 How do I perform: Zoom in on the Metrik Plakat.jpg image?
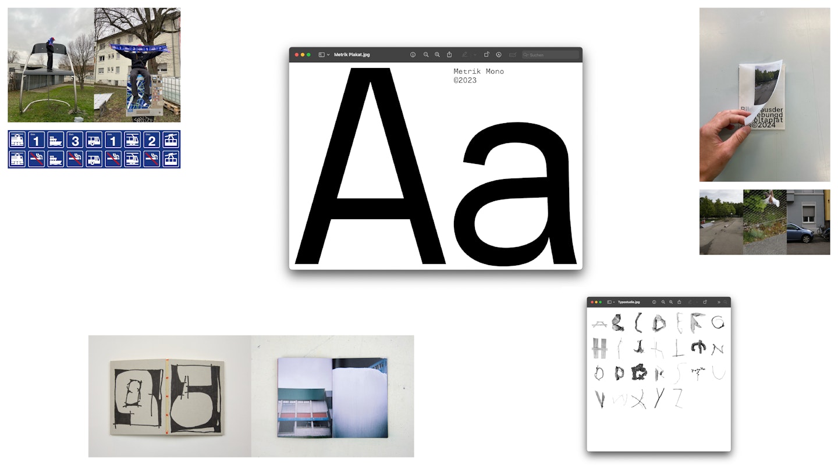[x=438, y=55]
